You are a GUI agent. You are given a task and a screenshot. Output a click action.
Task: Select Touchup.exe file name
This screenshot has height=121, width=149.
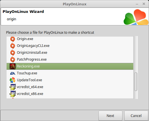[x=27, y=73]
